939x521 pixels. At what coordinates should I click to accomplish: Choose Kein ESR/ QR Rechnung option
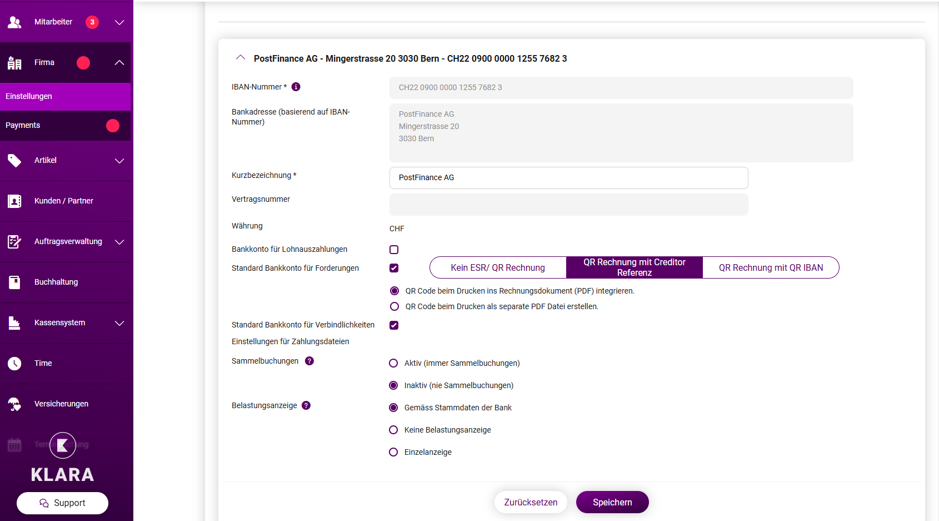point(498,267)
